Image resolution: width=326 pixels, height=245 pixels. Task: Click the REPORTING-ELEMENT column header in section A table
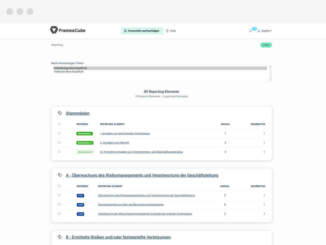[110, 186]
